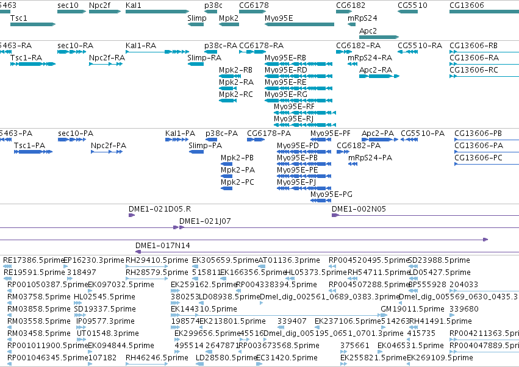Viewport: 519px width, 367px height.
Task: Open transcript Apc2-RA
Action: click(x=379, y=76)
